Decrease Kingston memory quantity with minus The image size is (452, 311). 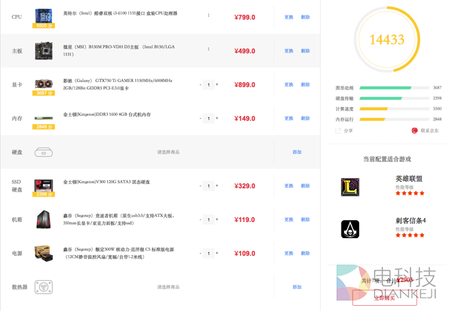201,118
